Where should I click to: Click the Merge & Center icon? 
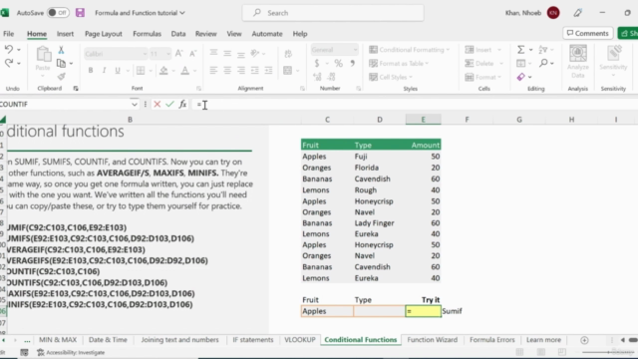coord(288,71)
